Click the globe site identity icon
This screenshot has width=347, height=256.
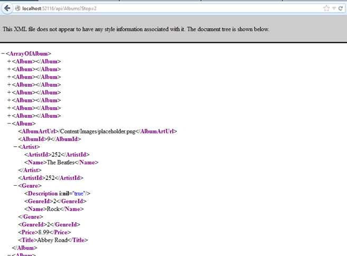coord(18,8)
